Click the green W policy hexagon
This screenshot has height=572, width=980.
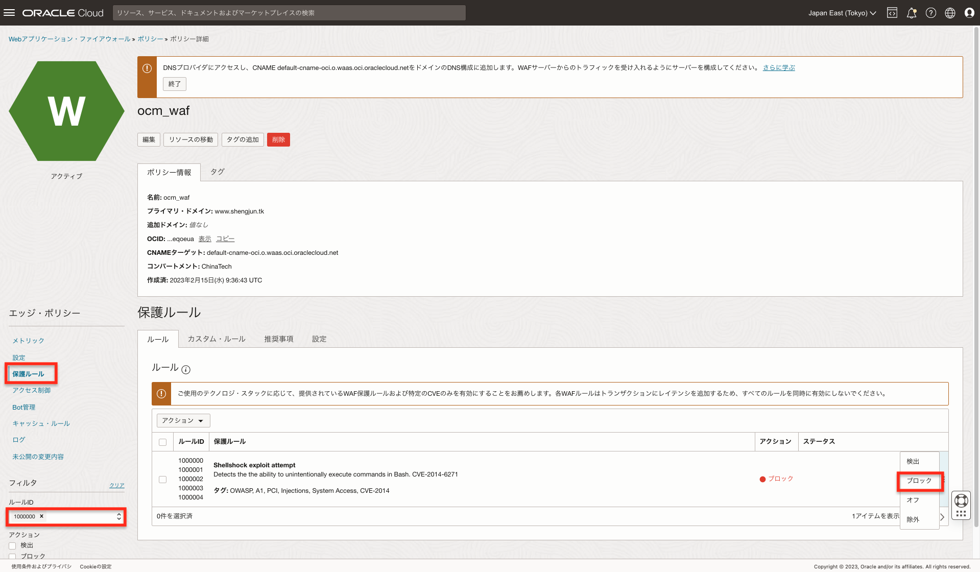(x=66, y=111)
